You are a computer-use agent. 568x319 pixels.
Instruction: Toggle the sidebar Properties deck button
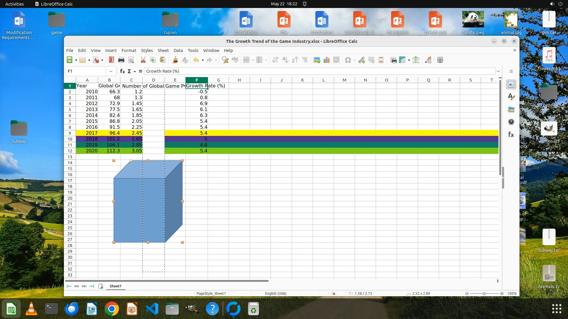point(511,85)
